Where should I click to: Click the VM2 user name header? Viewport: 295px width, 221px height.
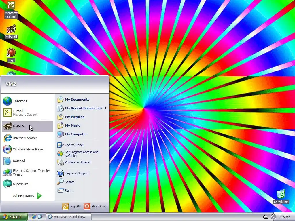tap(11, 84)
